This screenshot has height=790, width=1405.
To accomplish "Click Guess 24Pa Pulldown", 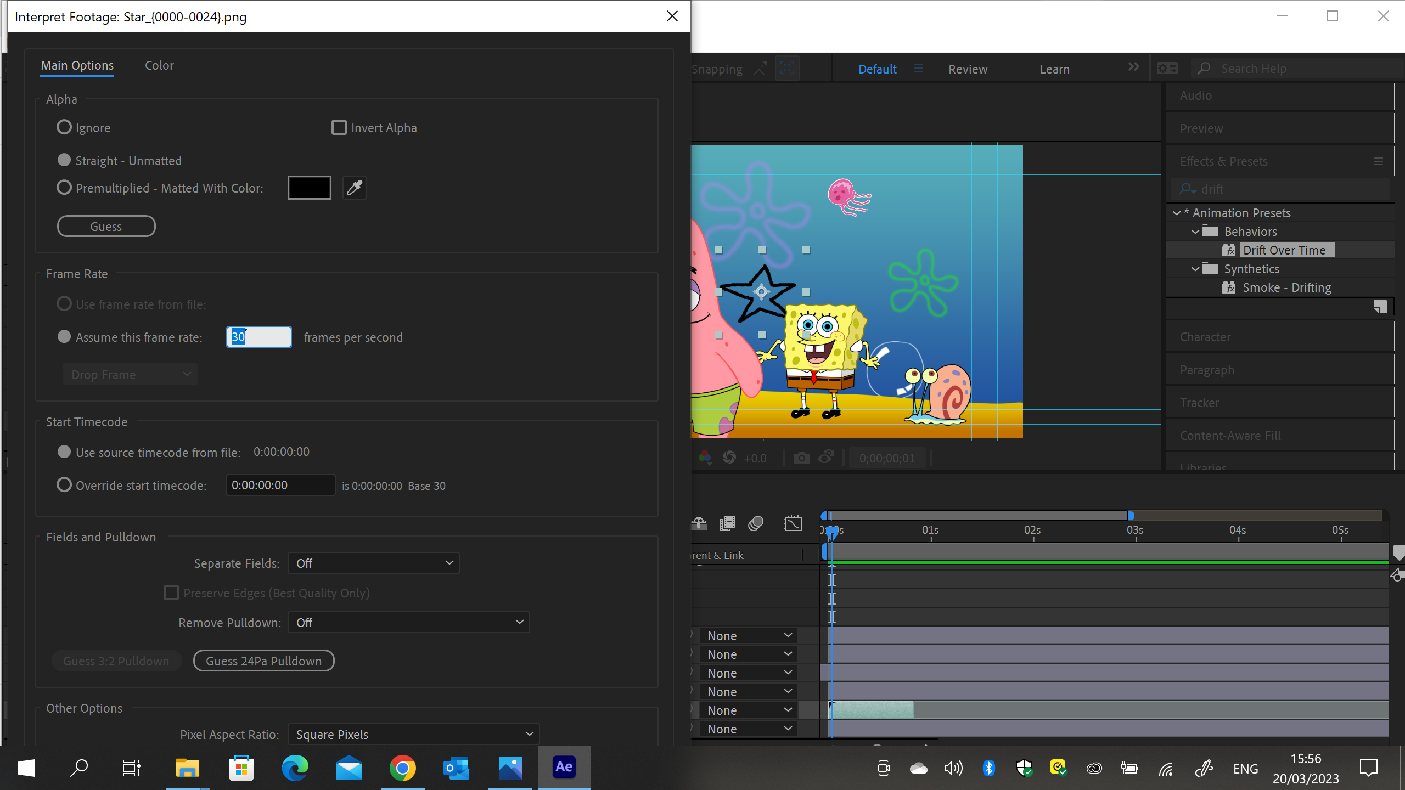I will (263, 661).
